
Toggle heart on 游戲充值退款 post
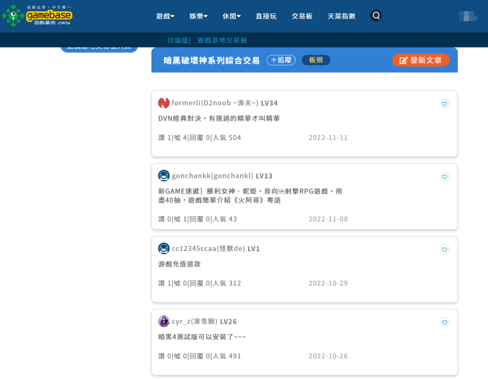coord(444,249)
